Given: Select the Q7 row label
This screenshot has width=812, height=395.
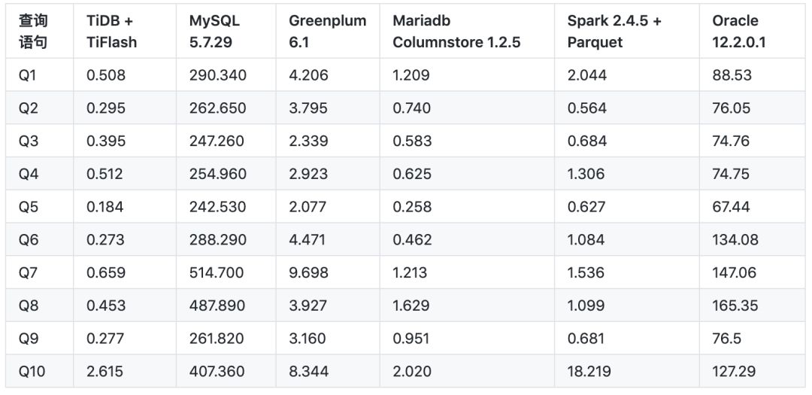Looking at the screenshot, I should 28,273.
